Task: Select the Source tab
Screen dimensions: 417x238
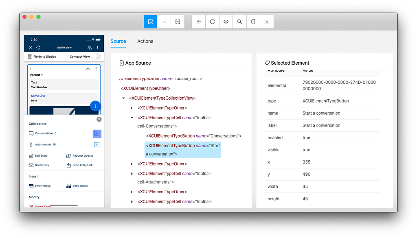Action: [118, 41]
